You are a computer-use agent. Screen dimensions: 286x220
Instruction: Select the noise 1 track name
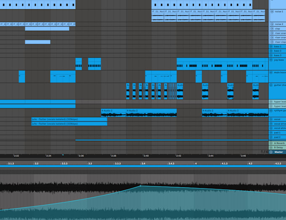279,11
